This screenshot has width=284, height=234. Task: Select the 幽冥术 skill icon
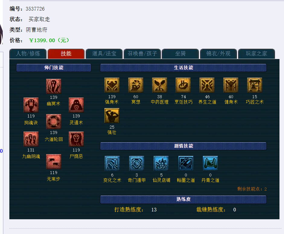tap(54, 86)
